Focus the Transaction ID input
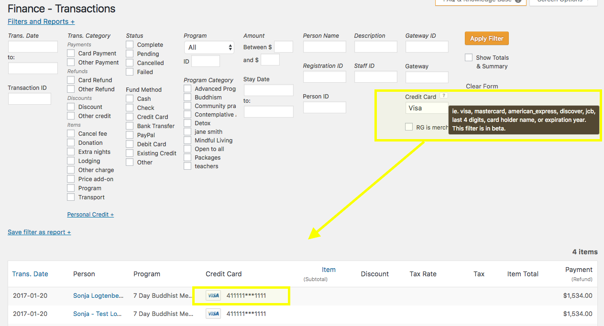Image resolution: width=604 pixels, height=326 pixels. click(30, 98)
